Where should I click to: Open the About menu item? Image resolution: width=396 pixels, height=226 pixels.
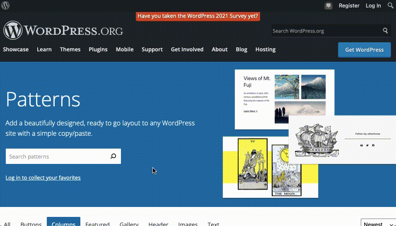pos(220,49)
